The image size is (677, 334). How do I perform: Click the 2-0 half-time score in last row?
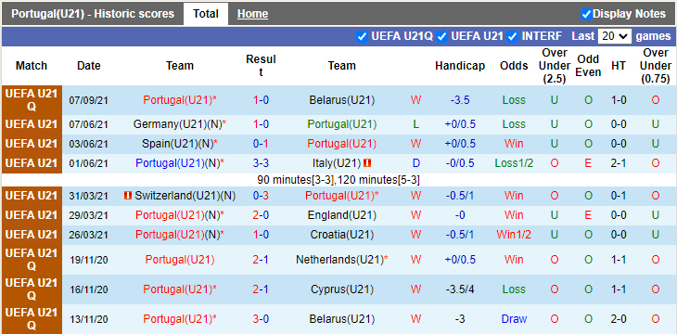pyautogui.click(x=619, y=319)
